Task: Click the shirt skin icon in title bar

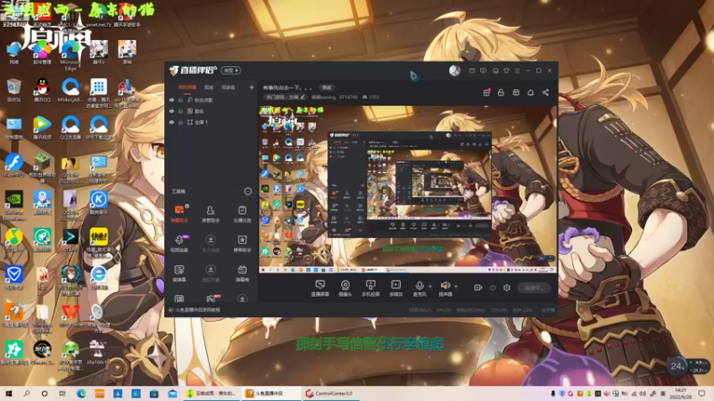Action: coord(506,71)
